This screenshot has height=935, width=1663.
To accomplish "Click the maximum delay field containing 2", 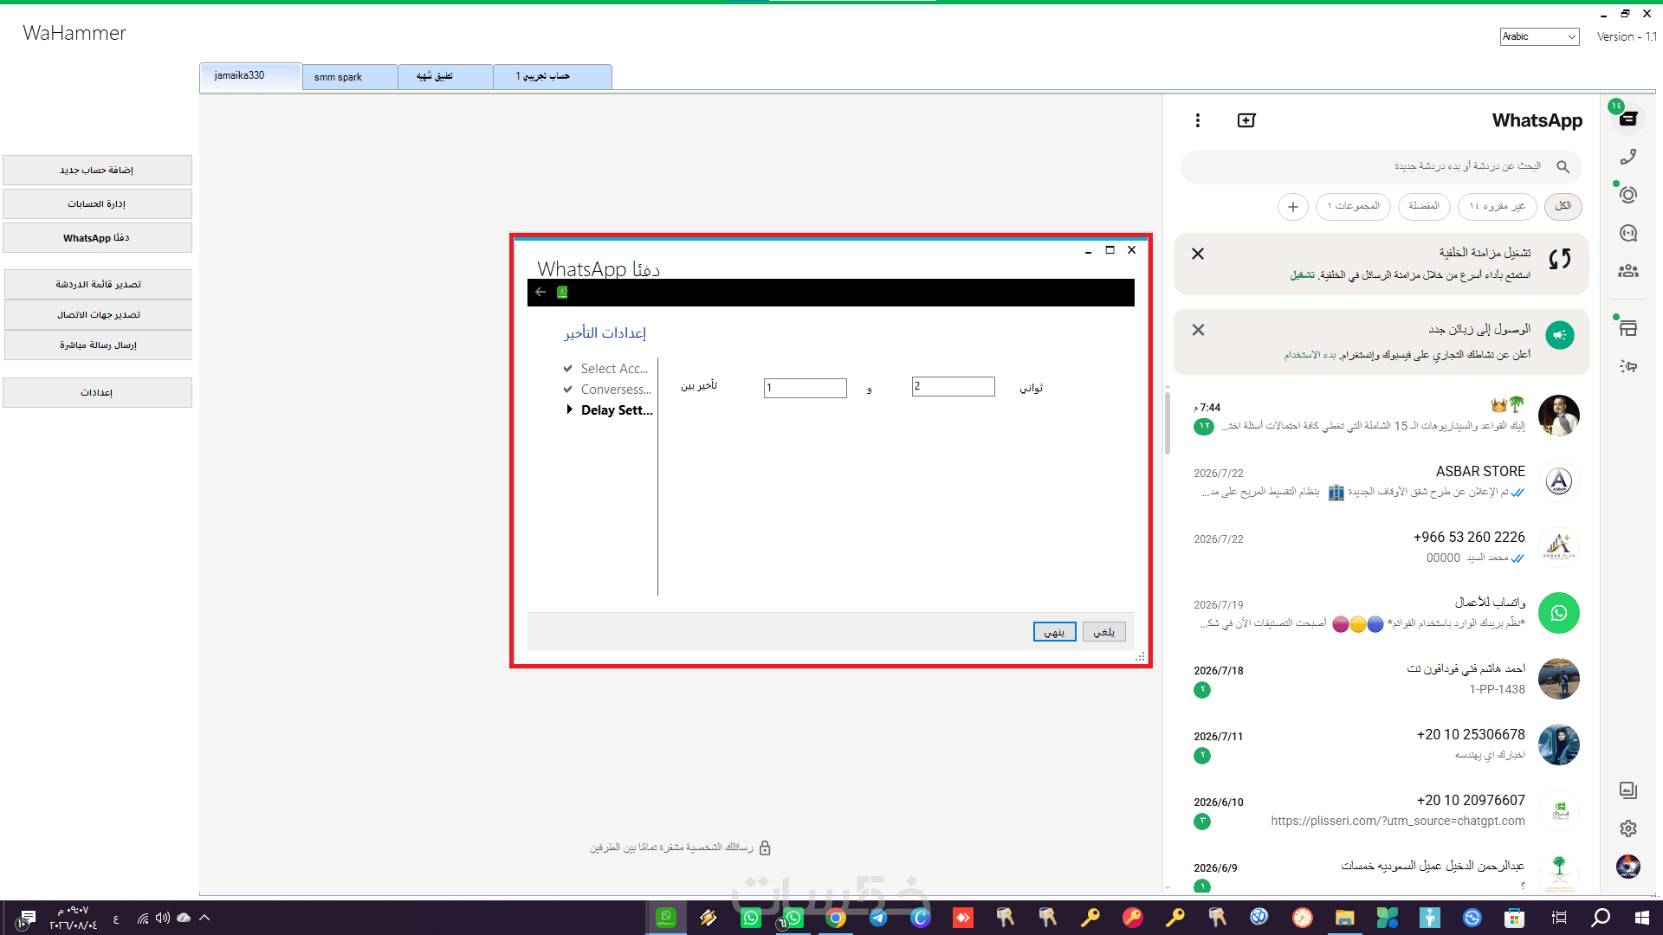I will click(x=954, y=386).
